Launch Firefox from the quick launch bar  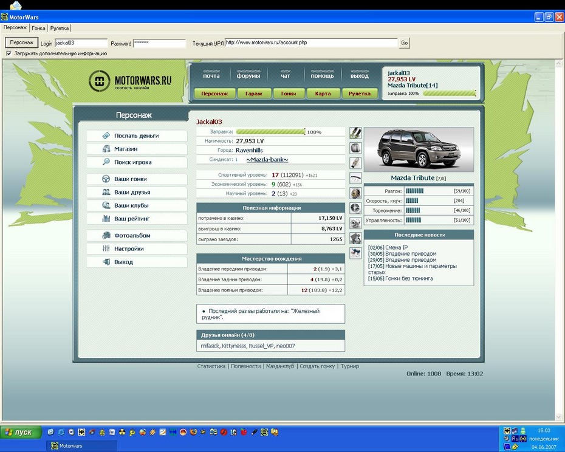coord(193,432)
